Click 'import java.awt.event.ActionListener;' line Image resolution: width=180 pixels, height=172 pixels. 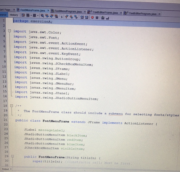click(x=53, y=48)
